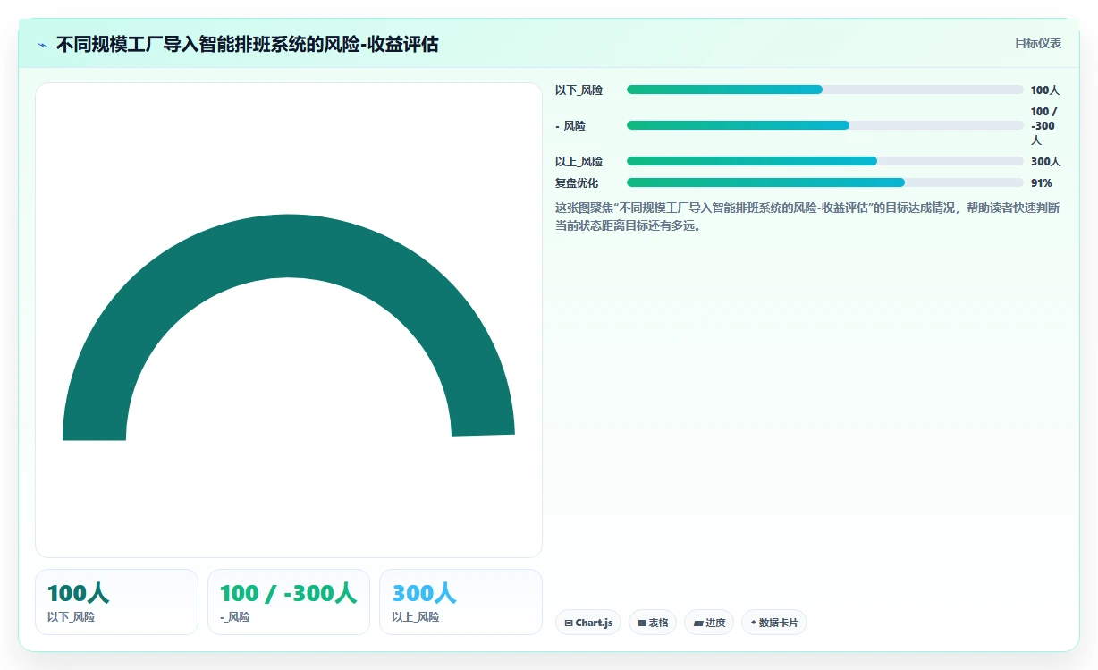Click the 300人 value beside 以上_风险 bar
The width and height of the screenshot is (1098, 670).
click(1045, 161)
